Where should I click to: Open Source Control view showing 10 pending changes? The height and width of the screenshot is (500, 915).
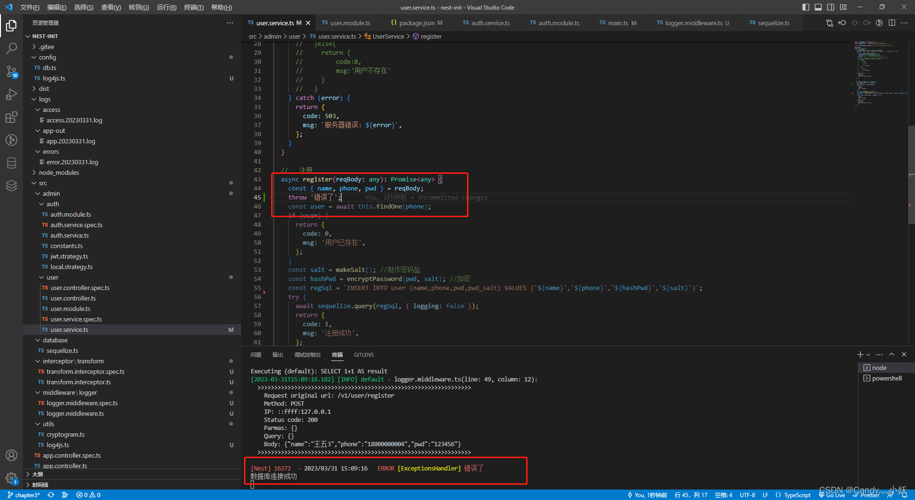pos(11,71)
